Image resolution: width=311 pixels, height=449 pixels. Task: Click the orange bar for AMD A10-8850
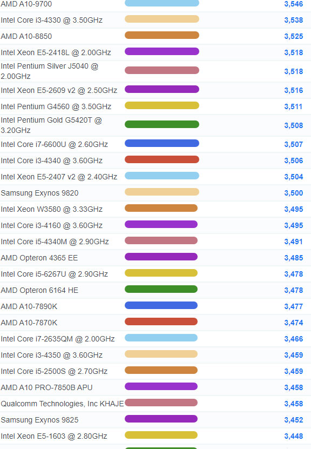(162, 35)
